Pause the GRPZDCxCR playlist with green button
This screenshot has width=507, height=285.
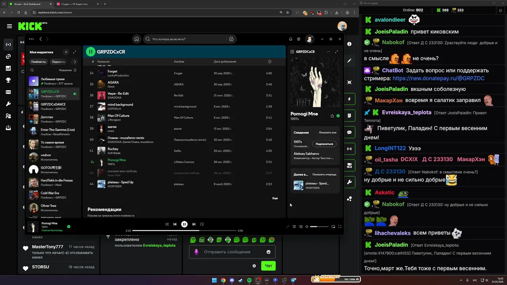coord(91,51)
